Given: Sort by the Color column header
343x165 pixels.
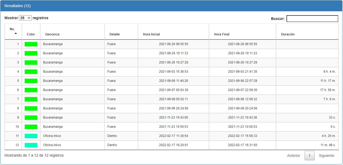Looking at the screenshot, I should (31, 34).
